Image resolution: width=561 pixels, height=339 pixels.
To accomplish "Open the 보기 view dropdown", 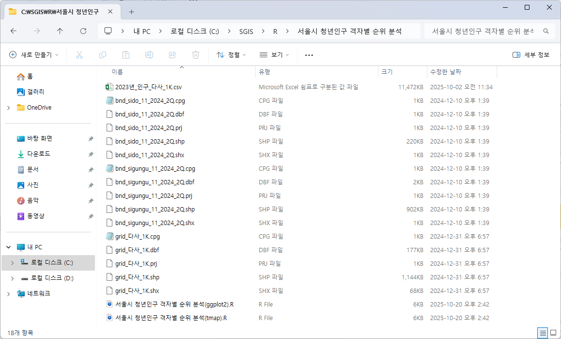I will [x=274, y=55].
